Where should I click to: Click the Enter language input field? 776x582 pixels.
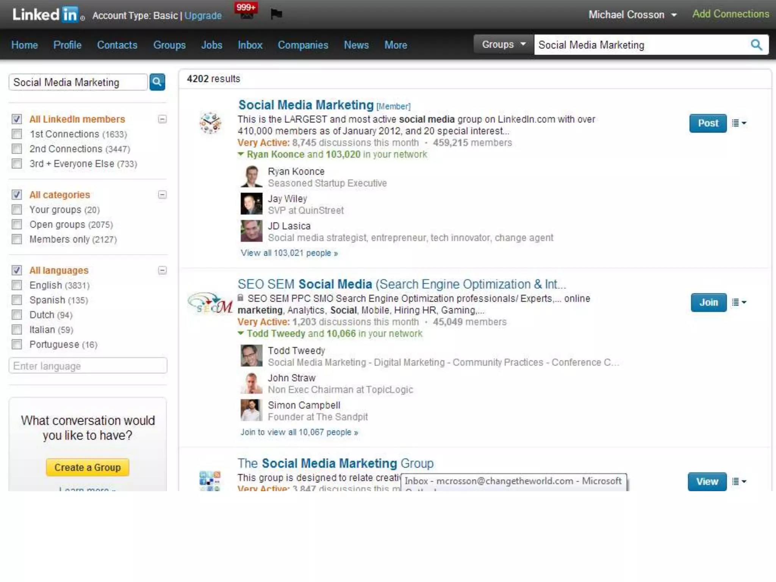[88, 366]
